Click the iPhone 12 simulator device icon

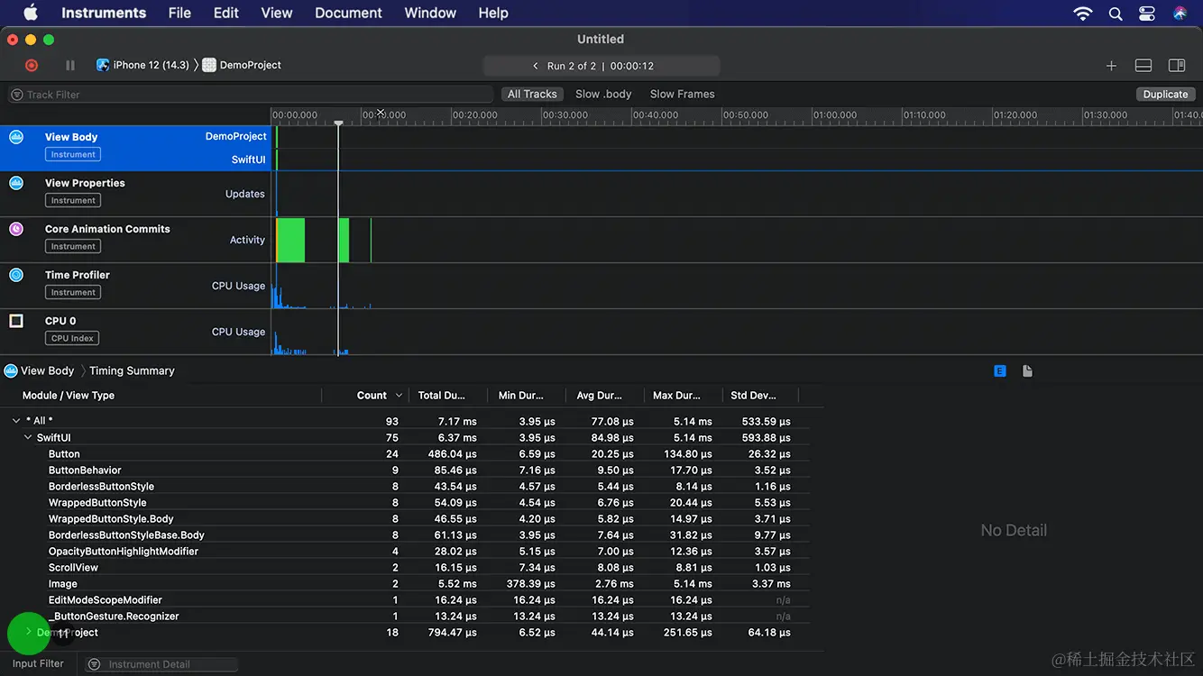click(x=103, y=65)
